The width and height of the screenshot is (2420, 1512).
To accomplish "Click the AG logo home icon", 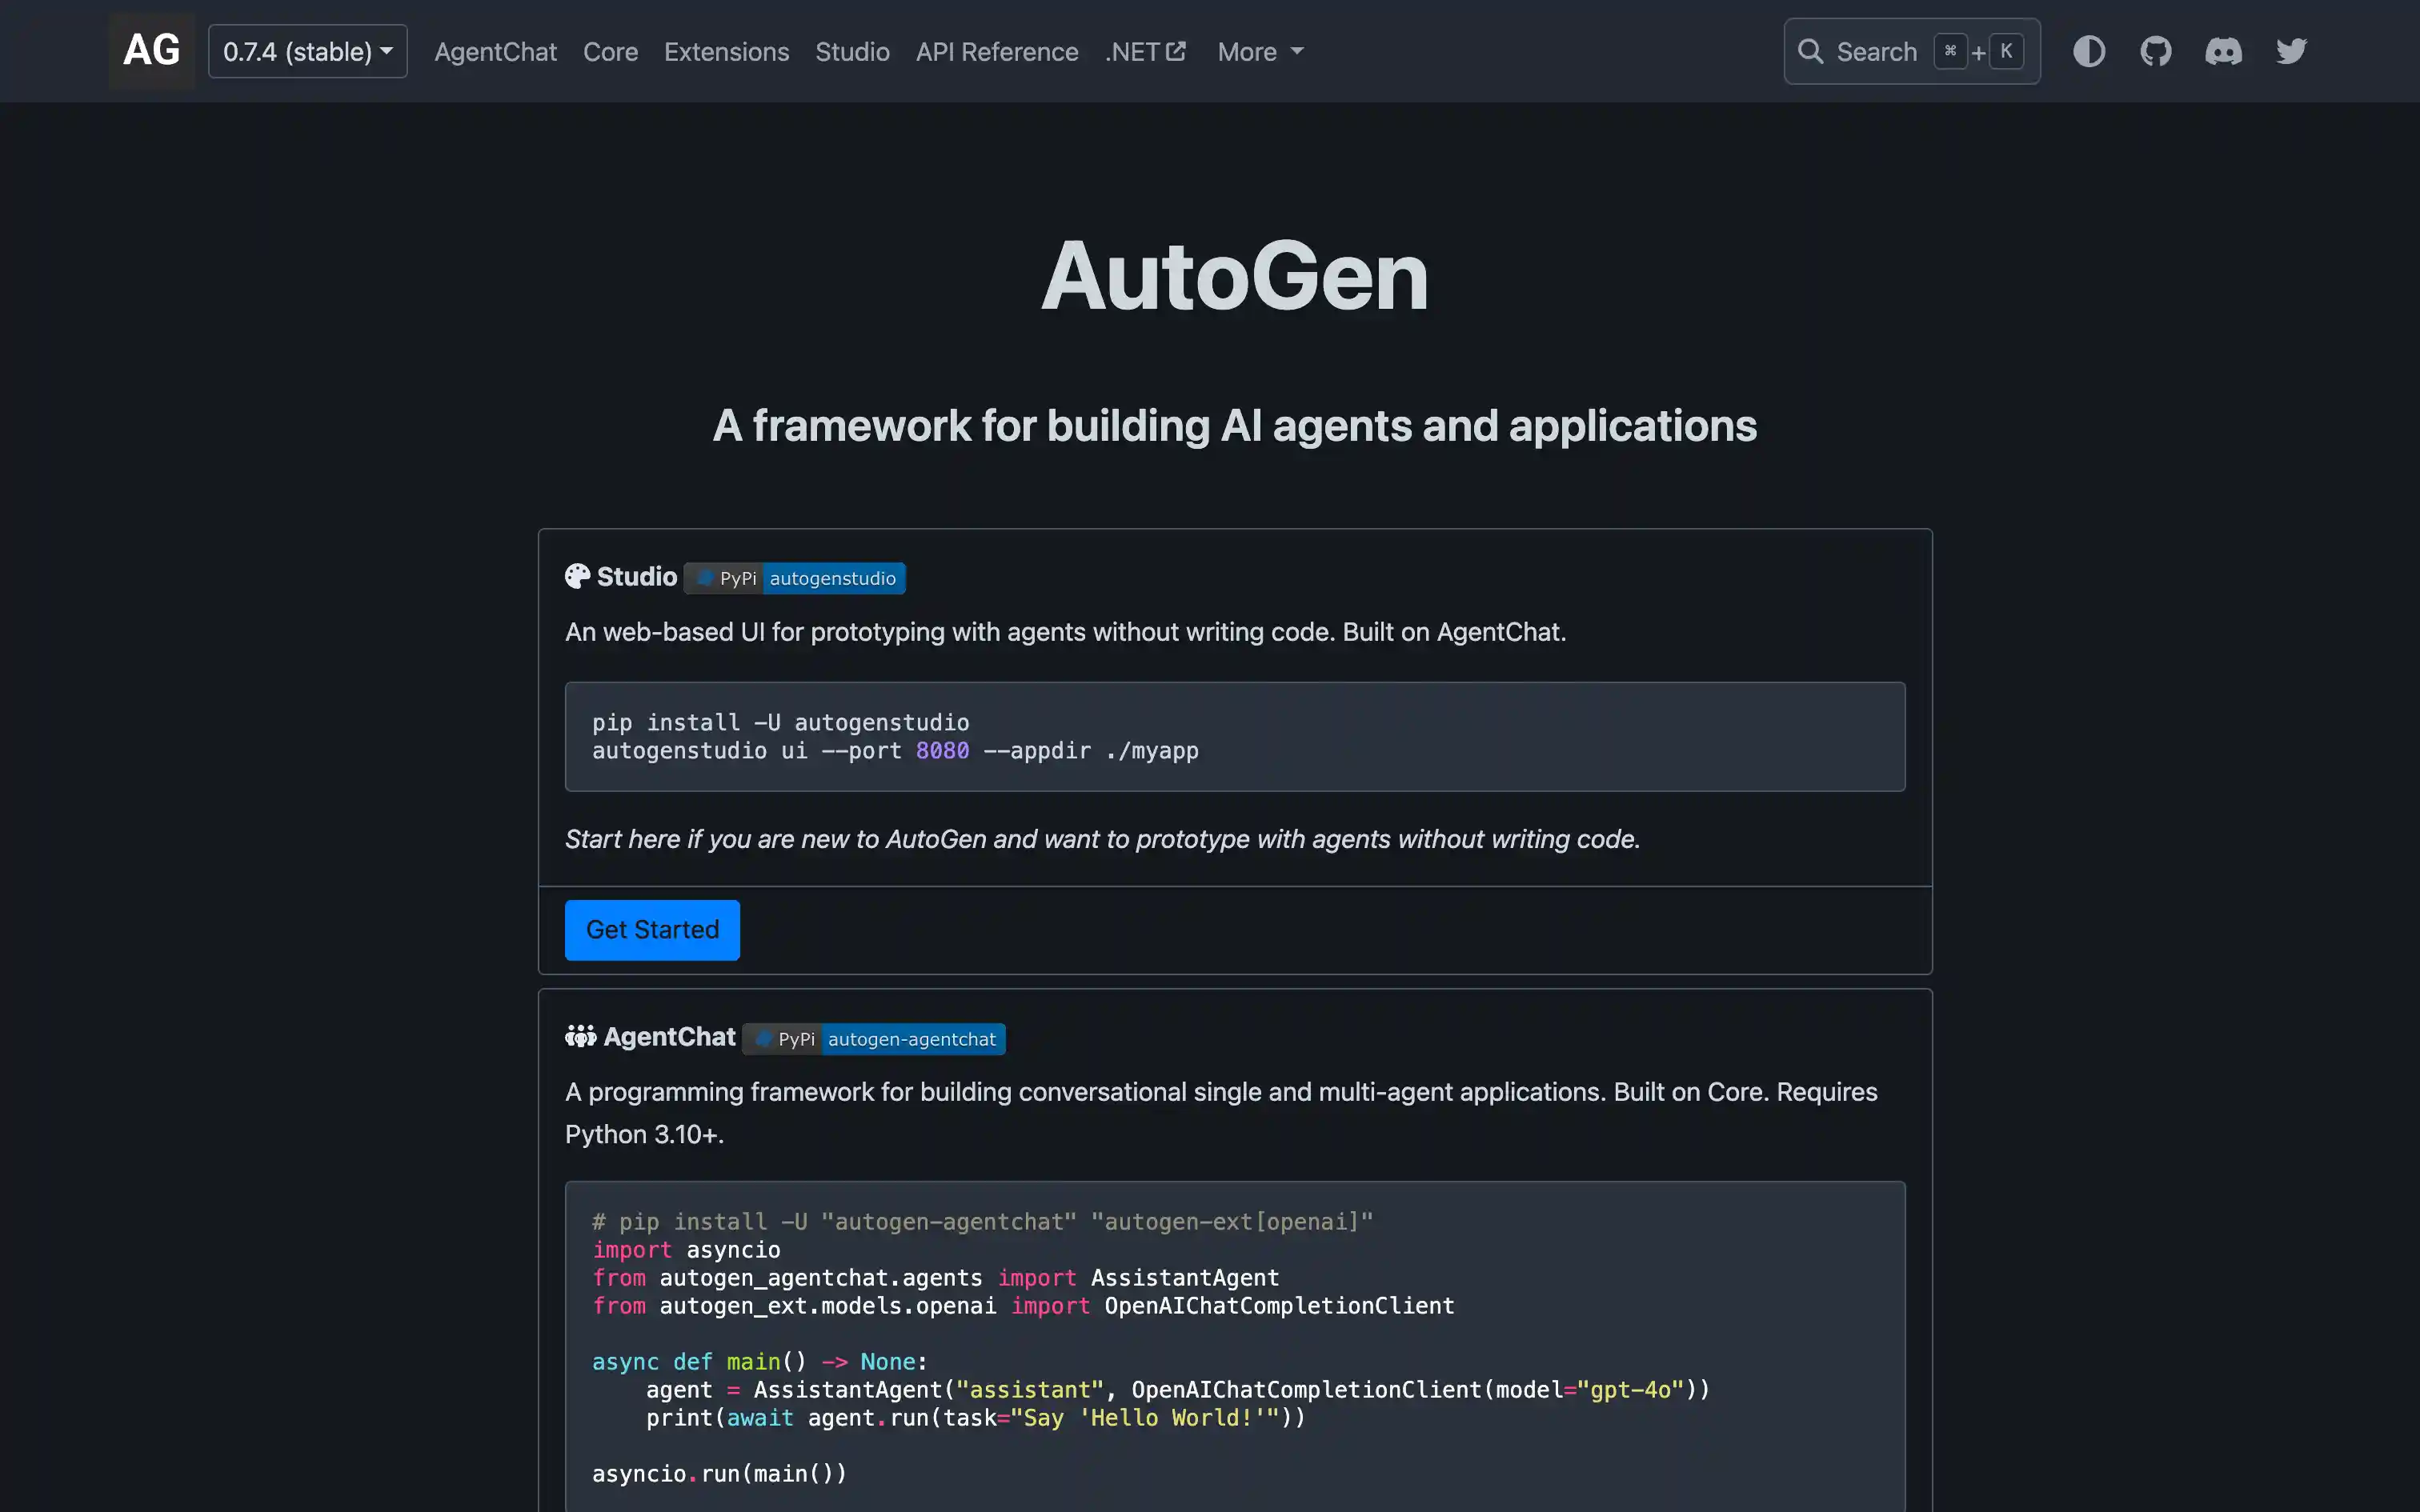I will coord(151,51).
